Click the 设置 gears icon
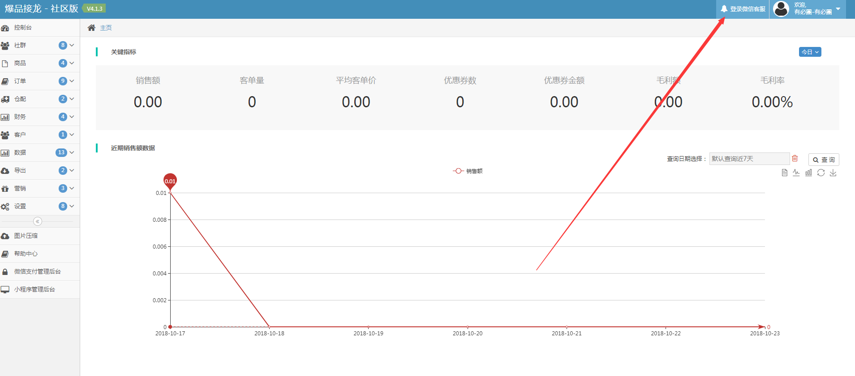Viewport: 855px width, 376px height. 5,207
